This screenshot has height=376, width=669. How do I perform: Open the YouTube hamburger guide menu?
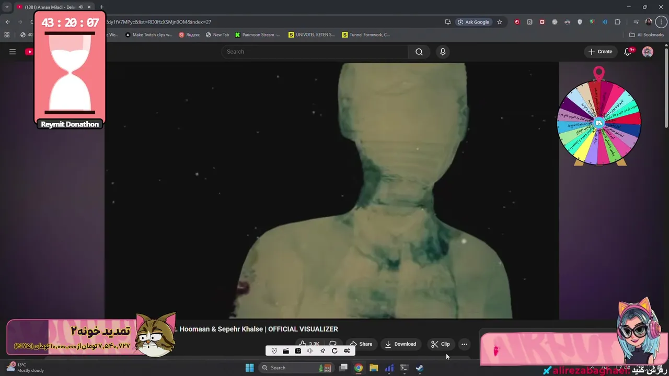pos(13,52)
